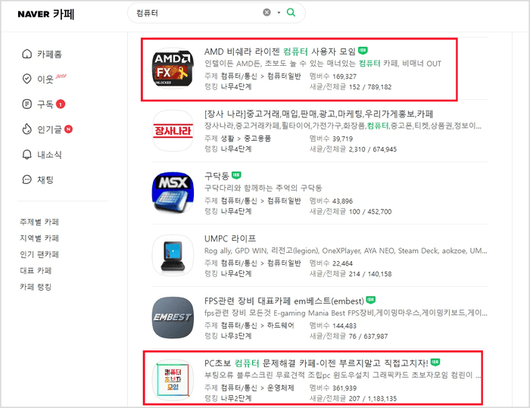This screenshot has height=408, width=530.
Task: Go to 주제별 카페 link
Action: tap(39, 222)
